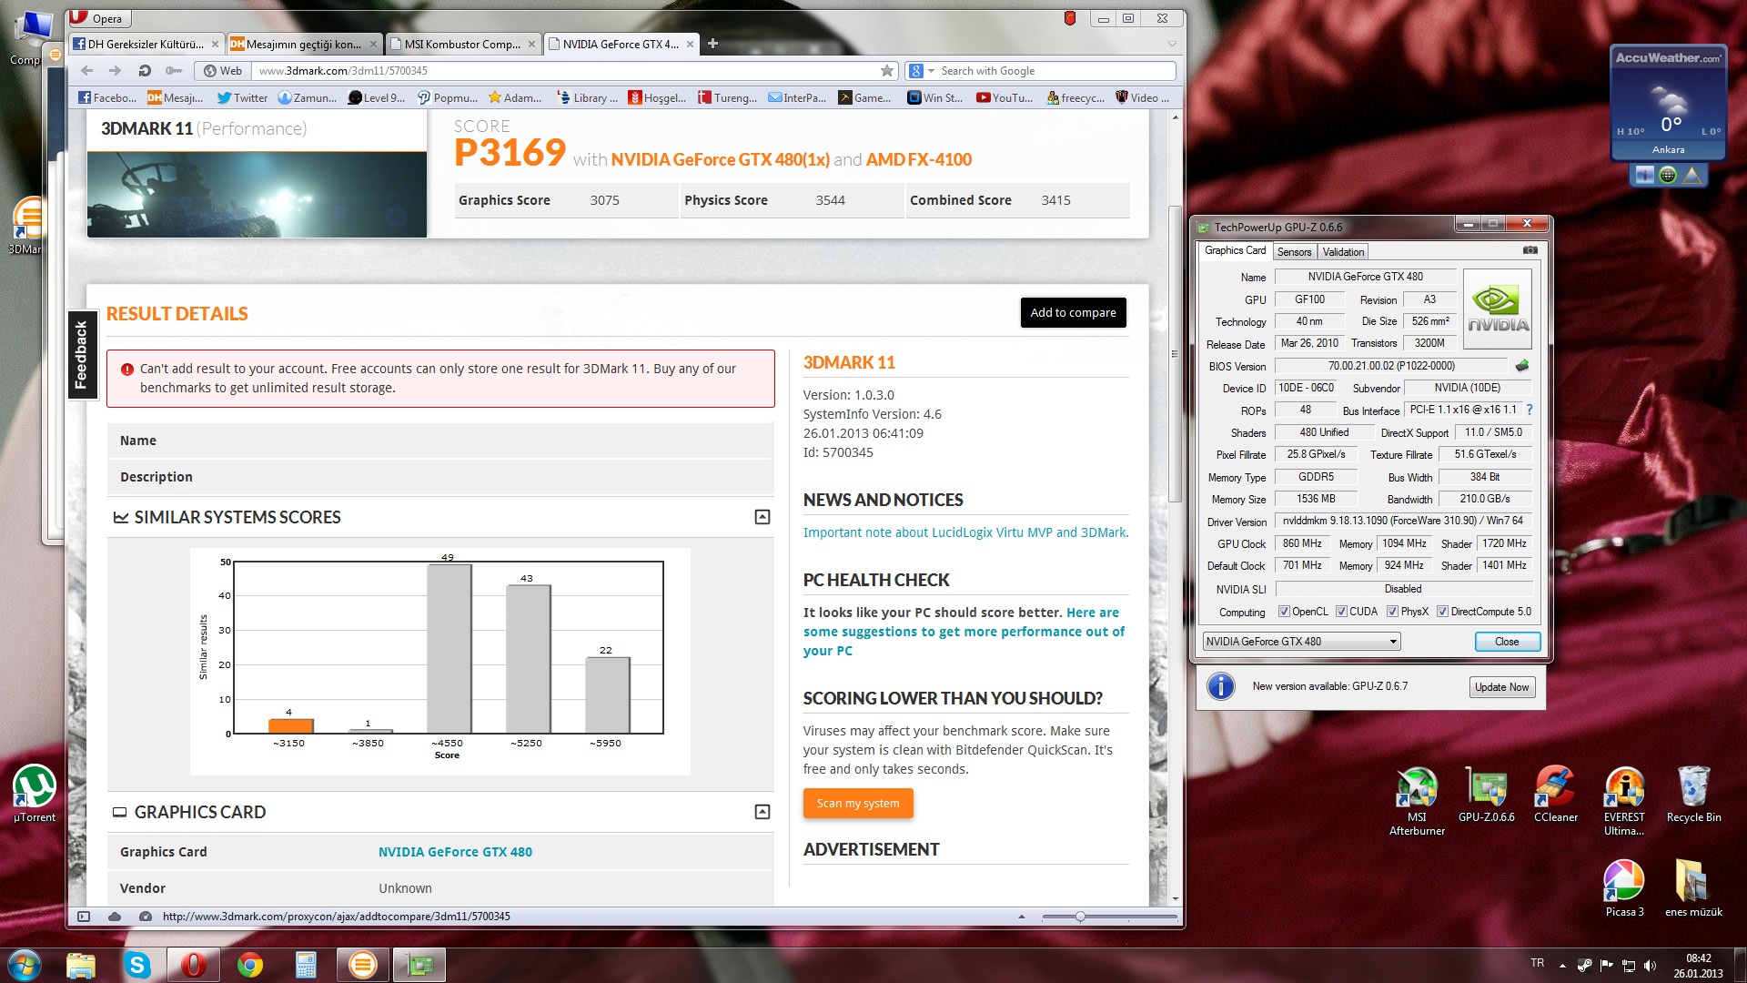Click the Opera panel toggle icon in status bar
The width and height of the screenshot is (1747, 983).
[84, 917]
